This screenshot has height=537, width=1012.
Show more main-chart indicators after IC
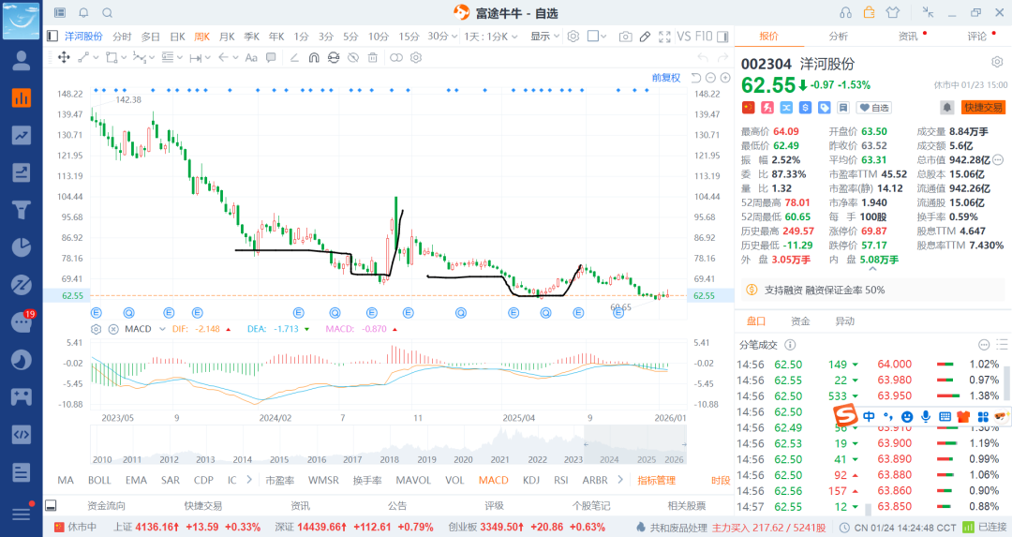249,480
